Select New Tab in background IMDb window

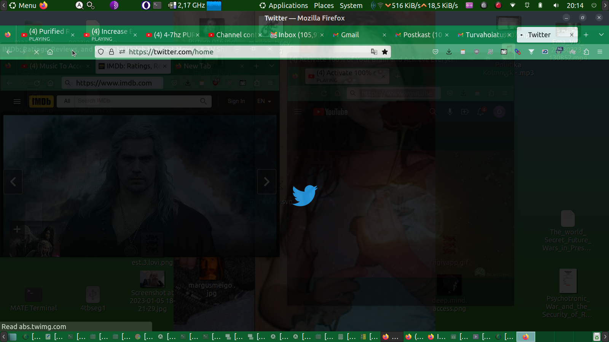pyautogui.click(x=210, y=66)
